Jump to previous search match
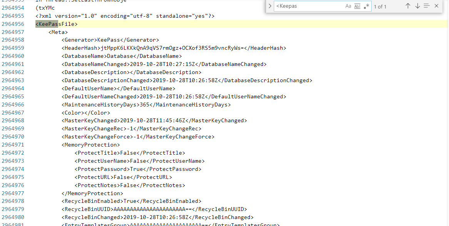The image size is (449, 226). pos(407,6)
